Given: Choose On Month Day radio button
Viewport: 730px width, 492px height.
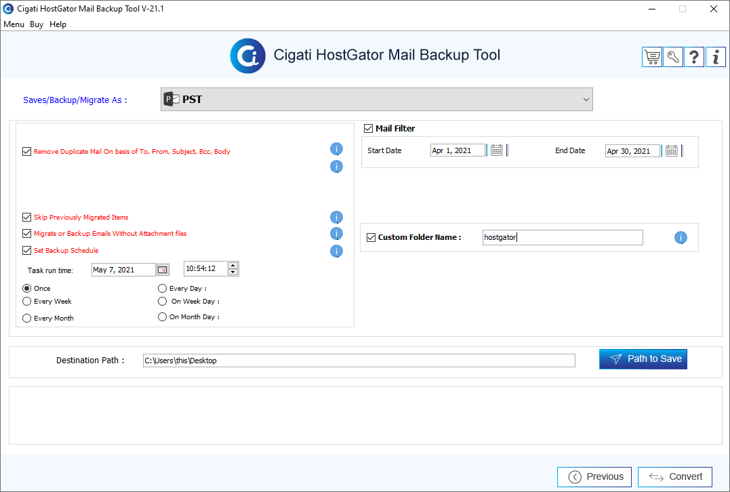Looking at the screenshot, I should [163, 317].
